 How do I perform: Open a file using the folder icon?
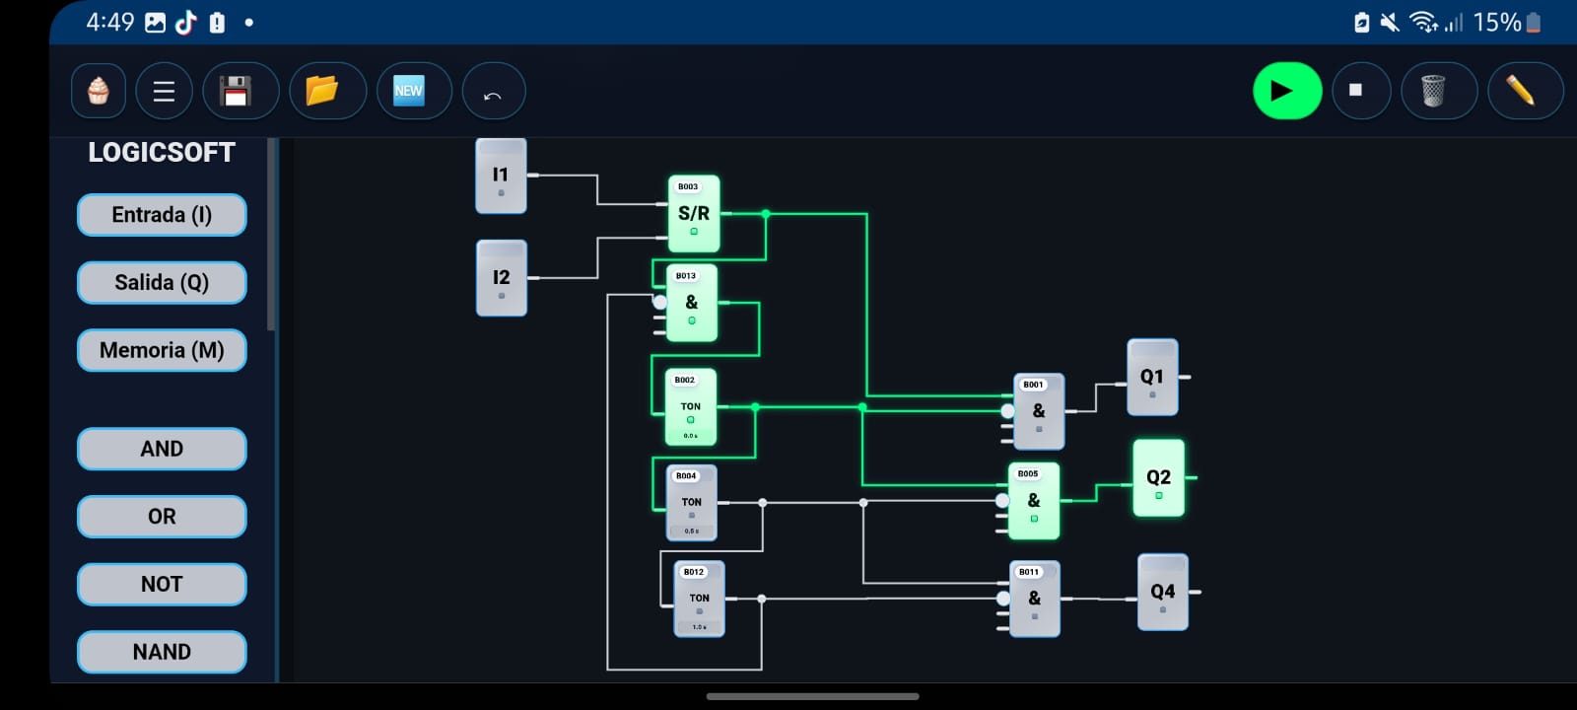(322, 92)
